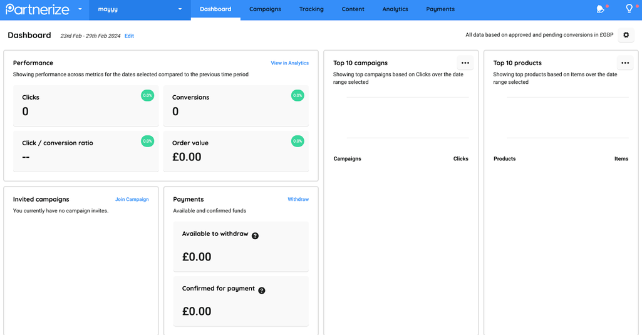This screenshot has height=335, width=642.
Task: Click the 0.0% badge on conversion ratio
Action: [x=147, y=141]
